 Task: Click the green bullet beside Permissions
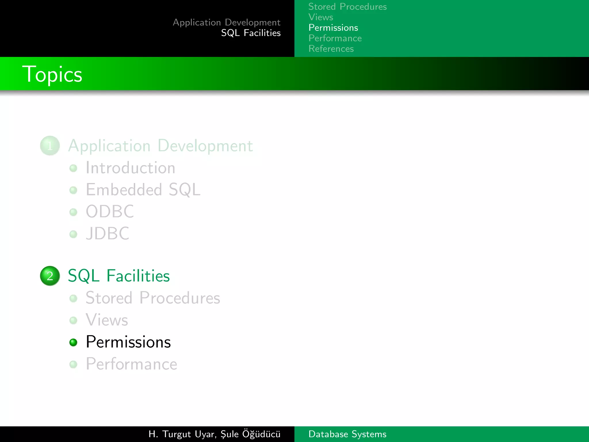tap(73, 342)
